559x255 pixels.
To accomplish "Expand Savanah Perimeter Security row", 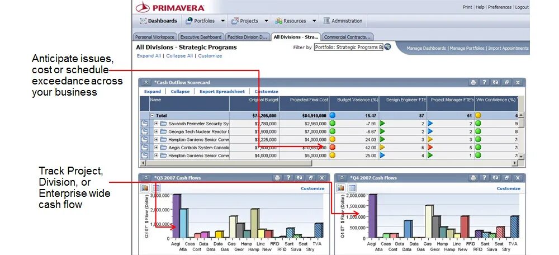I will [156, 124].
